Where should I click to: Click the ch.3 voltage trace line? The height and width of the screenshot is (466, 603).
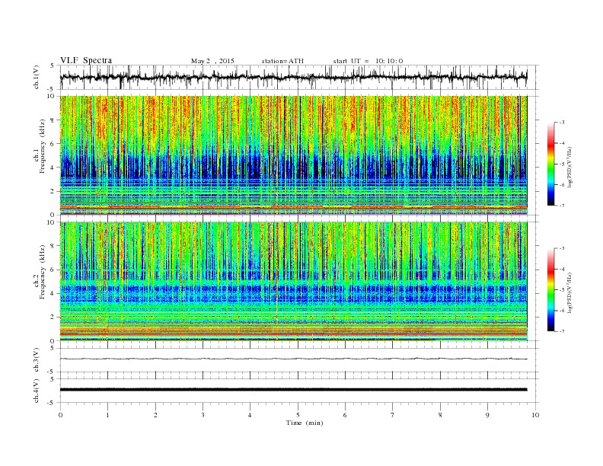(293, 359)
